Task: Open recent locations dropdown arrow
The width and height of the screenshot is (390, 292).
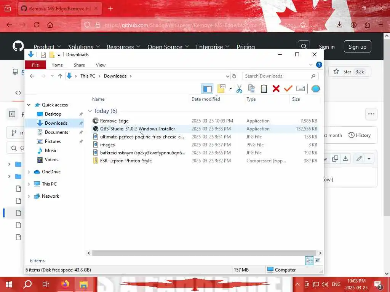Action: (52, 76)
